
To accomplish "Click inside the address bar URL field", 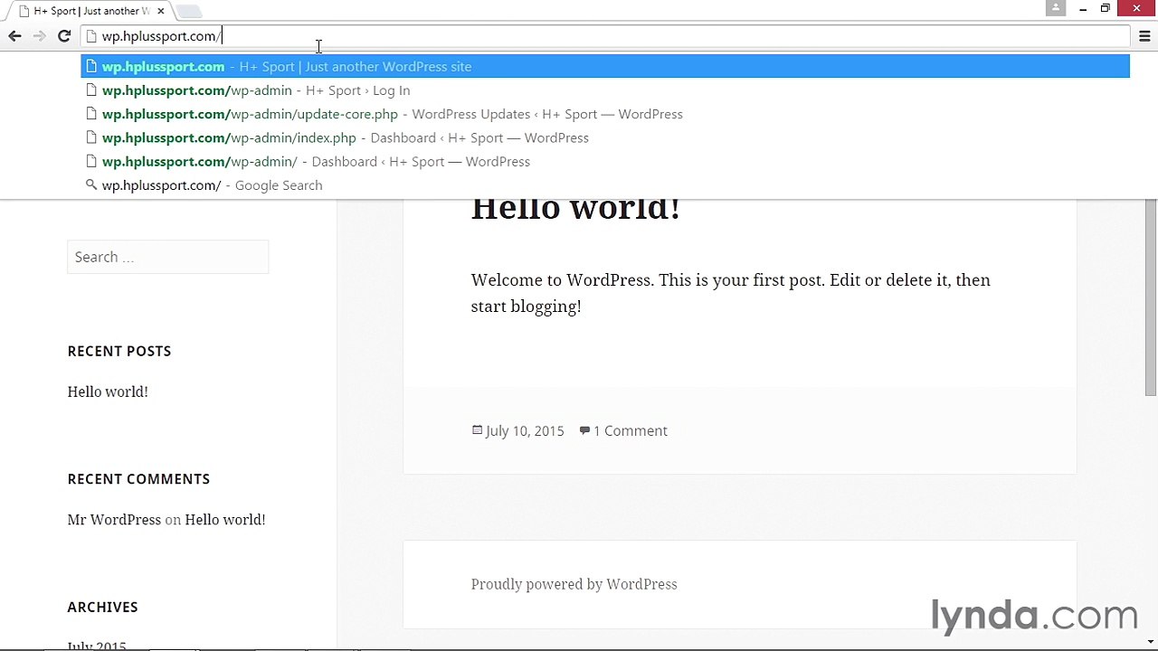I will (605, 36).
